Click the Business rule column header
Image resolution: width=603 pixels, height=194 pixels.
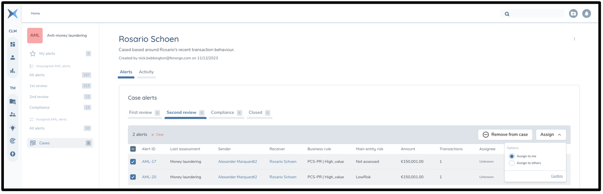(319, 149)
